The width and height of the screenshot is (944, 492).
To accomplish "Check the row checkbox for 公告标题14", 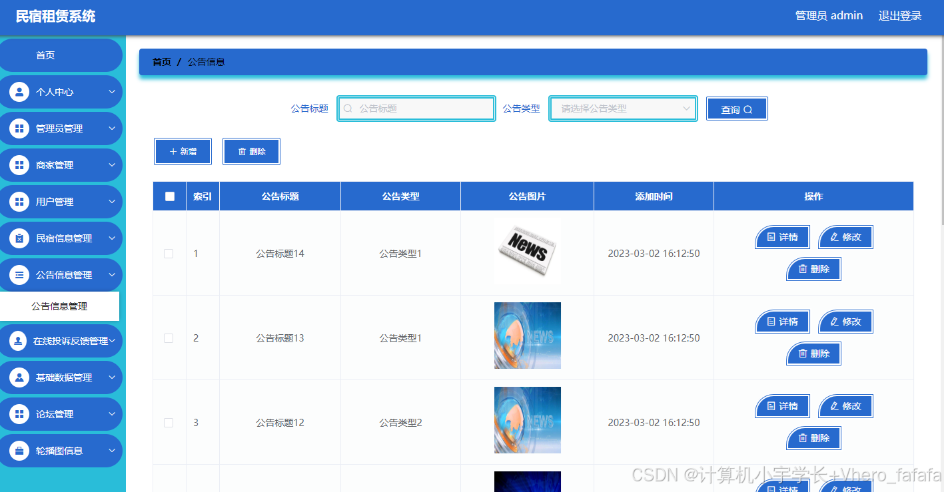I will click(169, 253).
